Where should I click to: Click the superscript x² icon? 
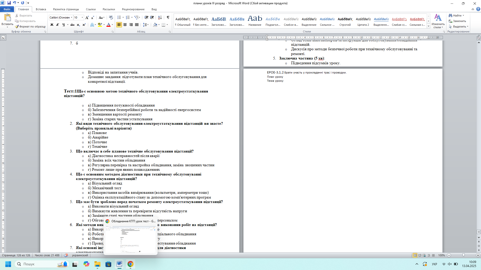click(84, 25)
